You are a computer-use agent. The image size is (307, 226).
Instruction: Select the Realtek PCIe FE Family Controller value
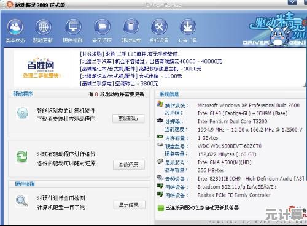234,195
